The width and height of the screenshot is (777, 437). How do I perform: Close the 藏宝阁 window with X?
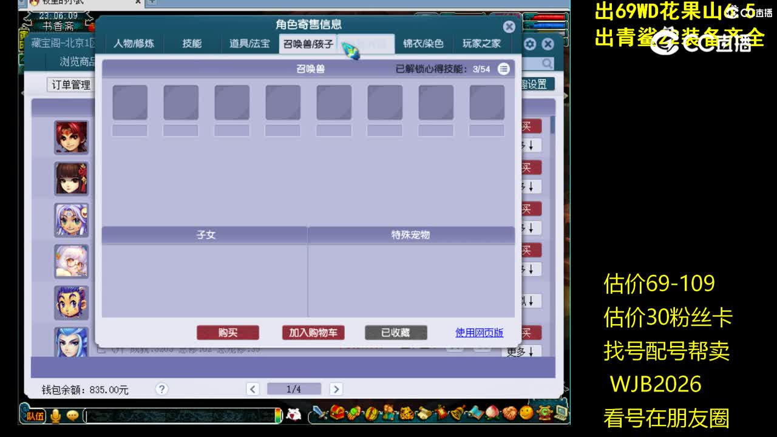click(548, 44)
